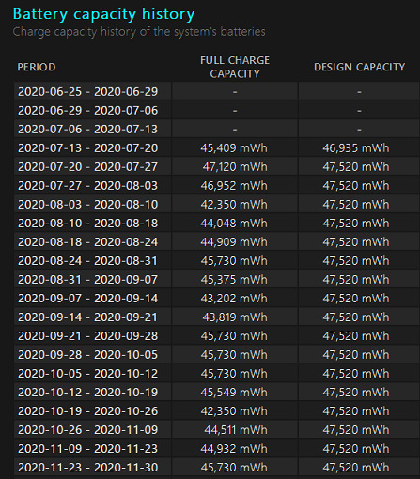Click full charge value 44,932 mWh
420x479 pixels.
[234, 449]
